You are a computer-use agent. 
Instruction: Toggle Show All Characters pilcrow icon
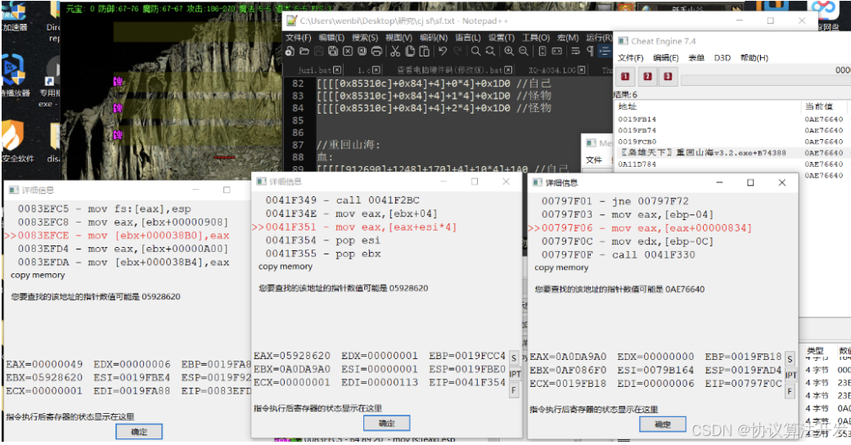[590, 51]
